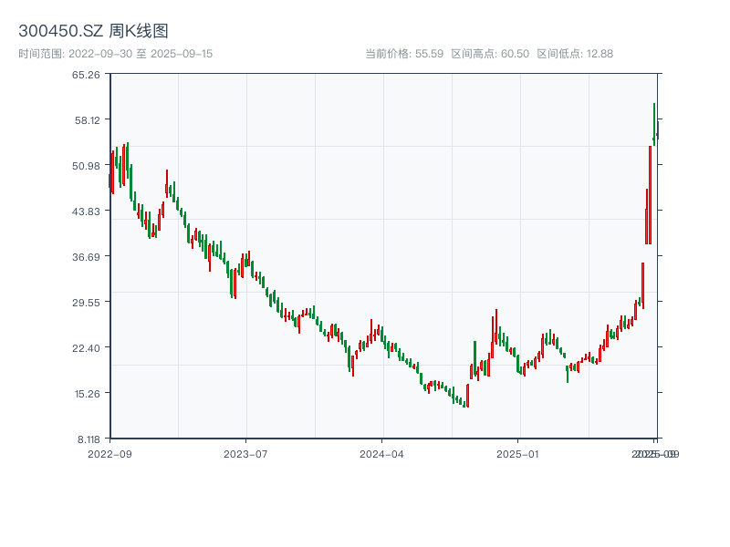Click the 区间高点 60.50 label
This screenshot has width=730, height=547.
(x=490, y=54)
